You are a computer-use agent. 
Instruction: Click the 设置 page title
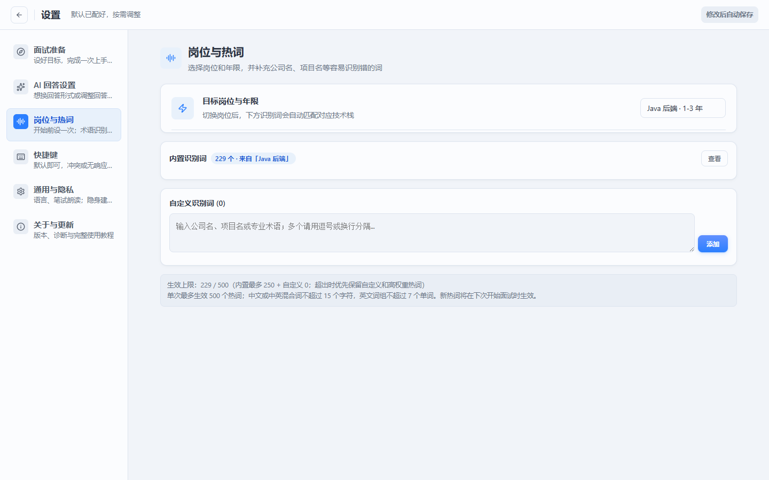(51, 15)
